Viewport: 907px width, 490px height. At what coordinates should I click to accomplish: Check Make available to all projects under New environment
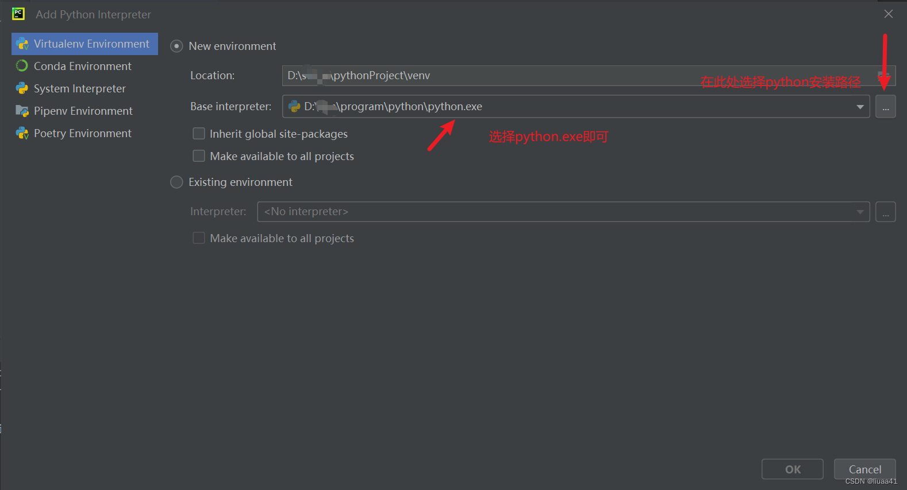pos(199,156)
